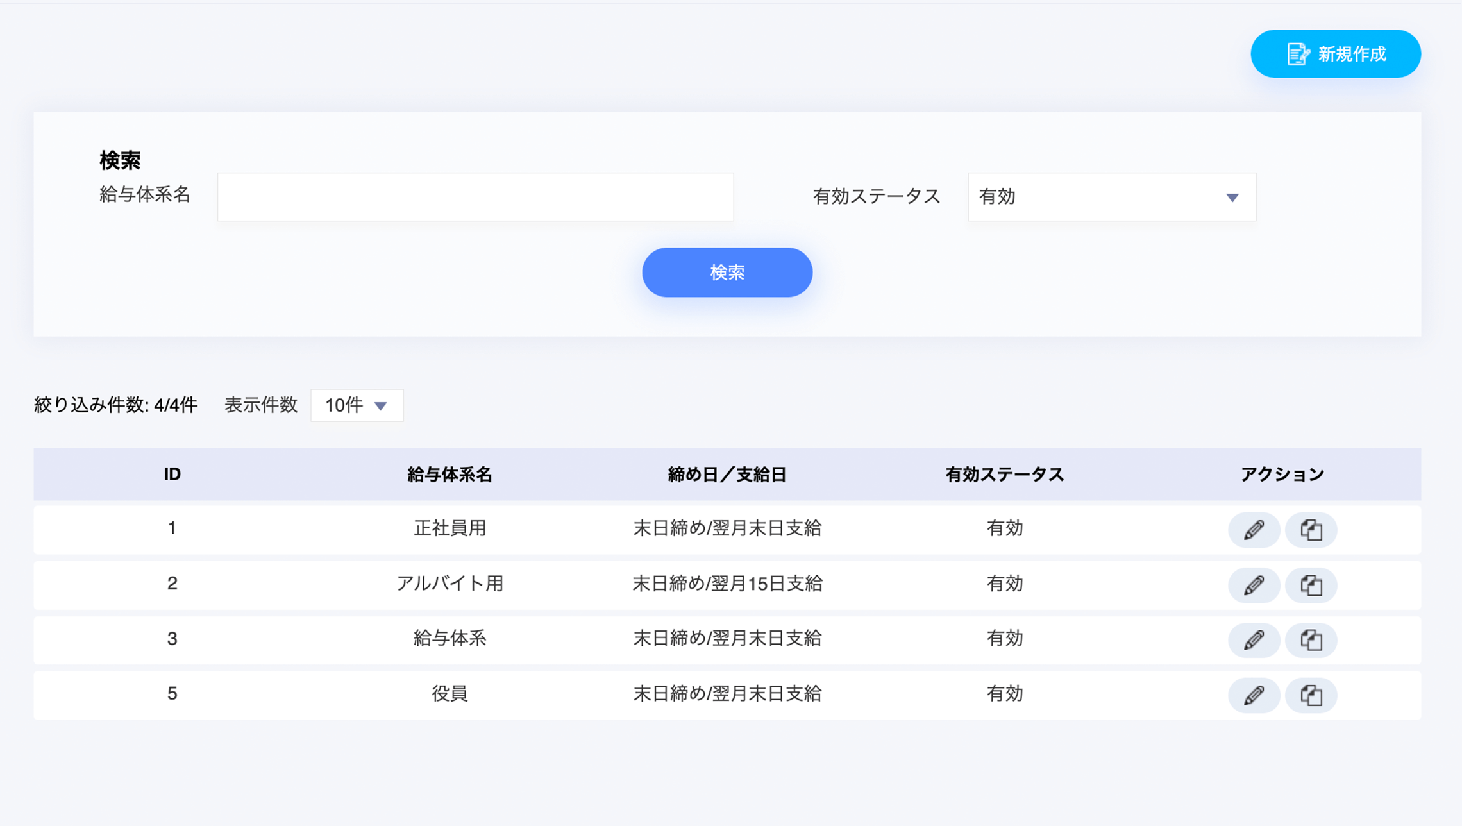The height and width of the screenshot is (826, 1462).
Task: Click arrow of 有効 status combo box
Action: tap(1232, 198)
